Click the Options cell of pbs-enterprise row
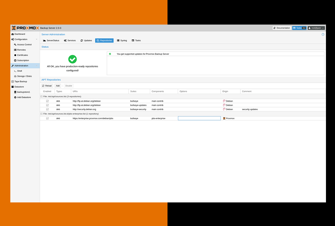The height and width of the screenshot is (226, 335). click(199, 118)
